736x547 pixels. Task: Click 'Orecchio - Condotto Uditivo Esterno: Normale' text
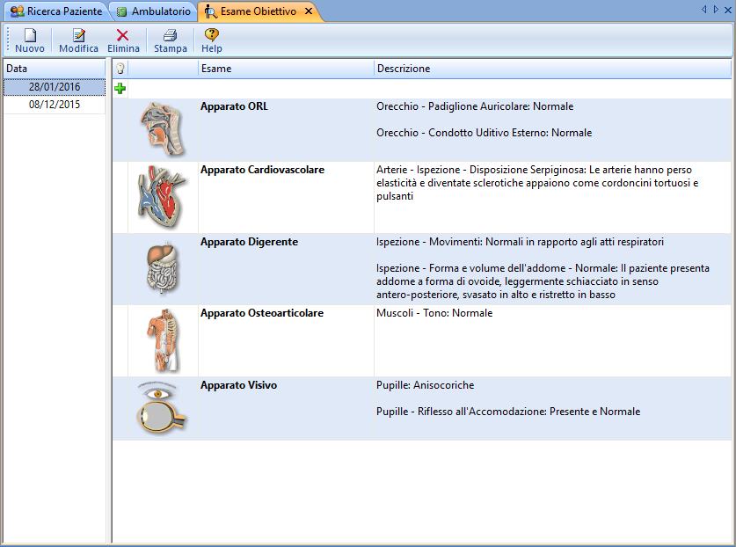pyautogui.click(x=484, y=133)
